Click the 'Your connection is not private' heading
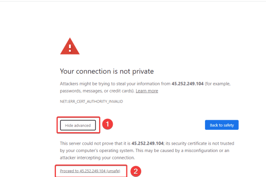The width and height of the screenshot is (266, 177). click(107, 71)
